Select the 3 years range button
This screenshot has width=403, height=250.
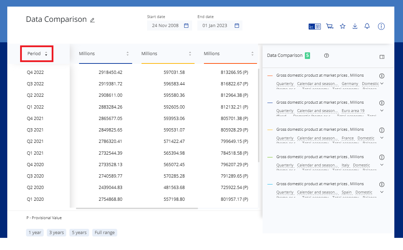point(56,233)
